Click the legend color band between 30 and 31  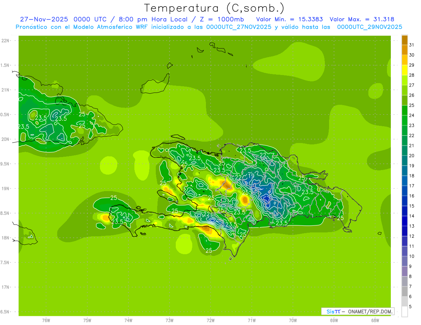[405, 50]
